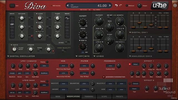The width and height of the screenshot is (178, 100).
Task: Click the Tune Mod knob
Action: [x=14, y=49]
